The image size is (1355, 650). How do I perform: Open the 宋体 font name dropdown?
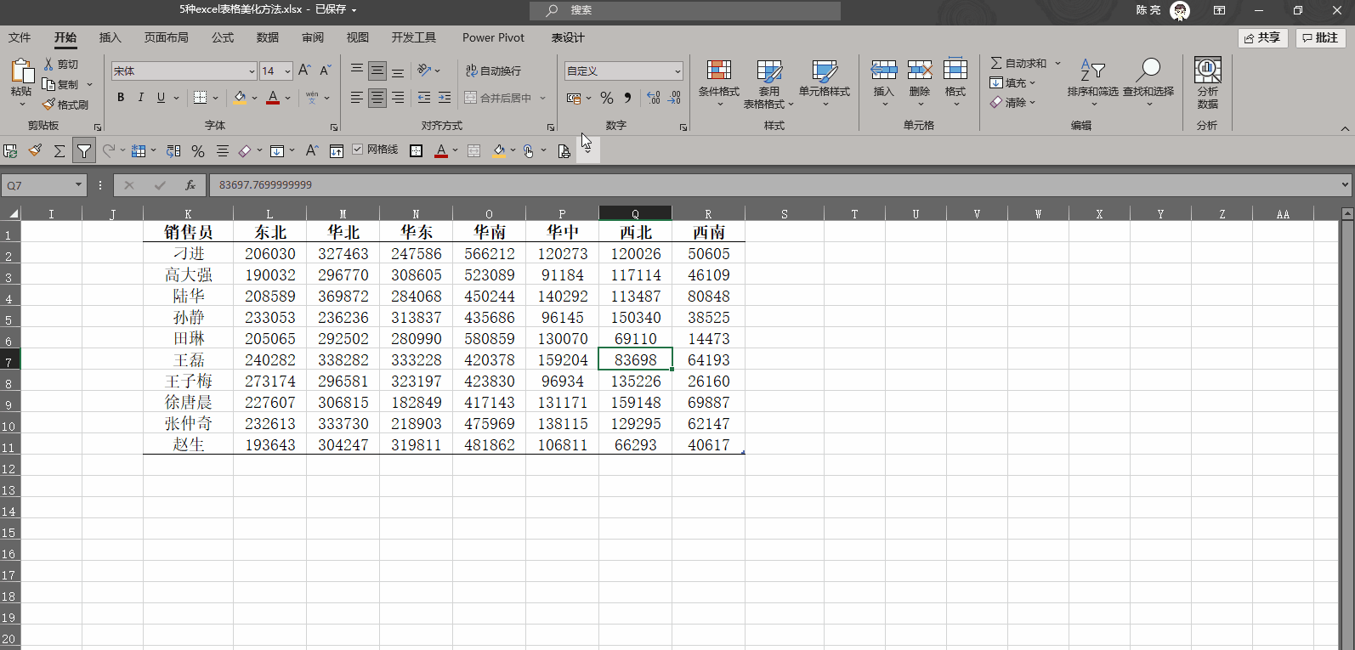[x=252, y=71]
